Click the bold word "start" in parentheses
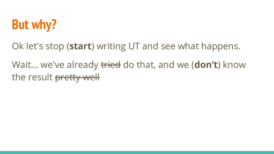The height and width of the screenshot is (154, 274). click(80, 46)
